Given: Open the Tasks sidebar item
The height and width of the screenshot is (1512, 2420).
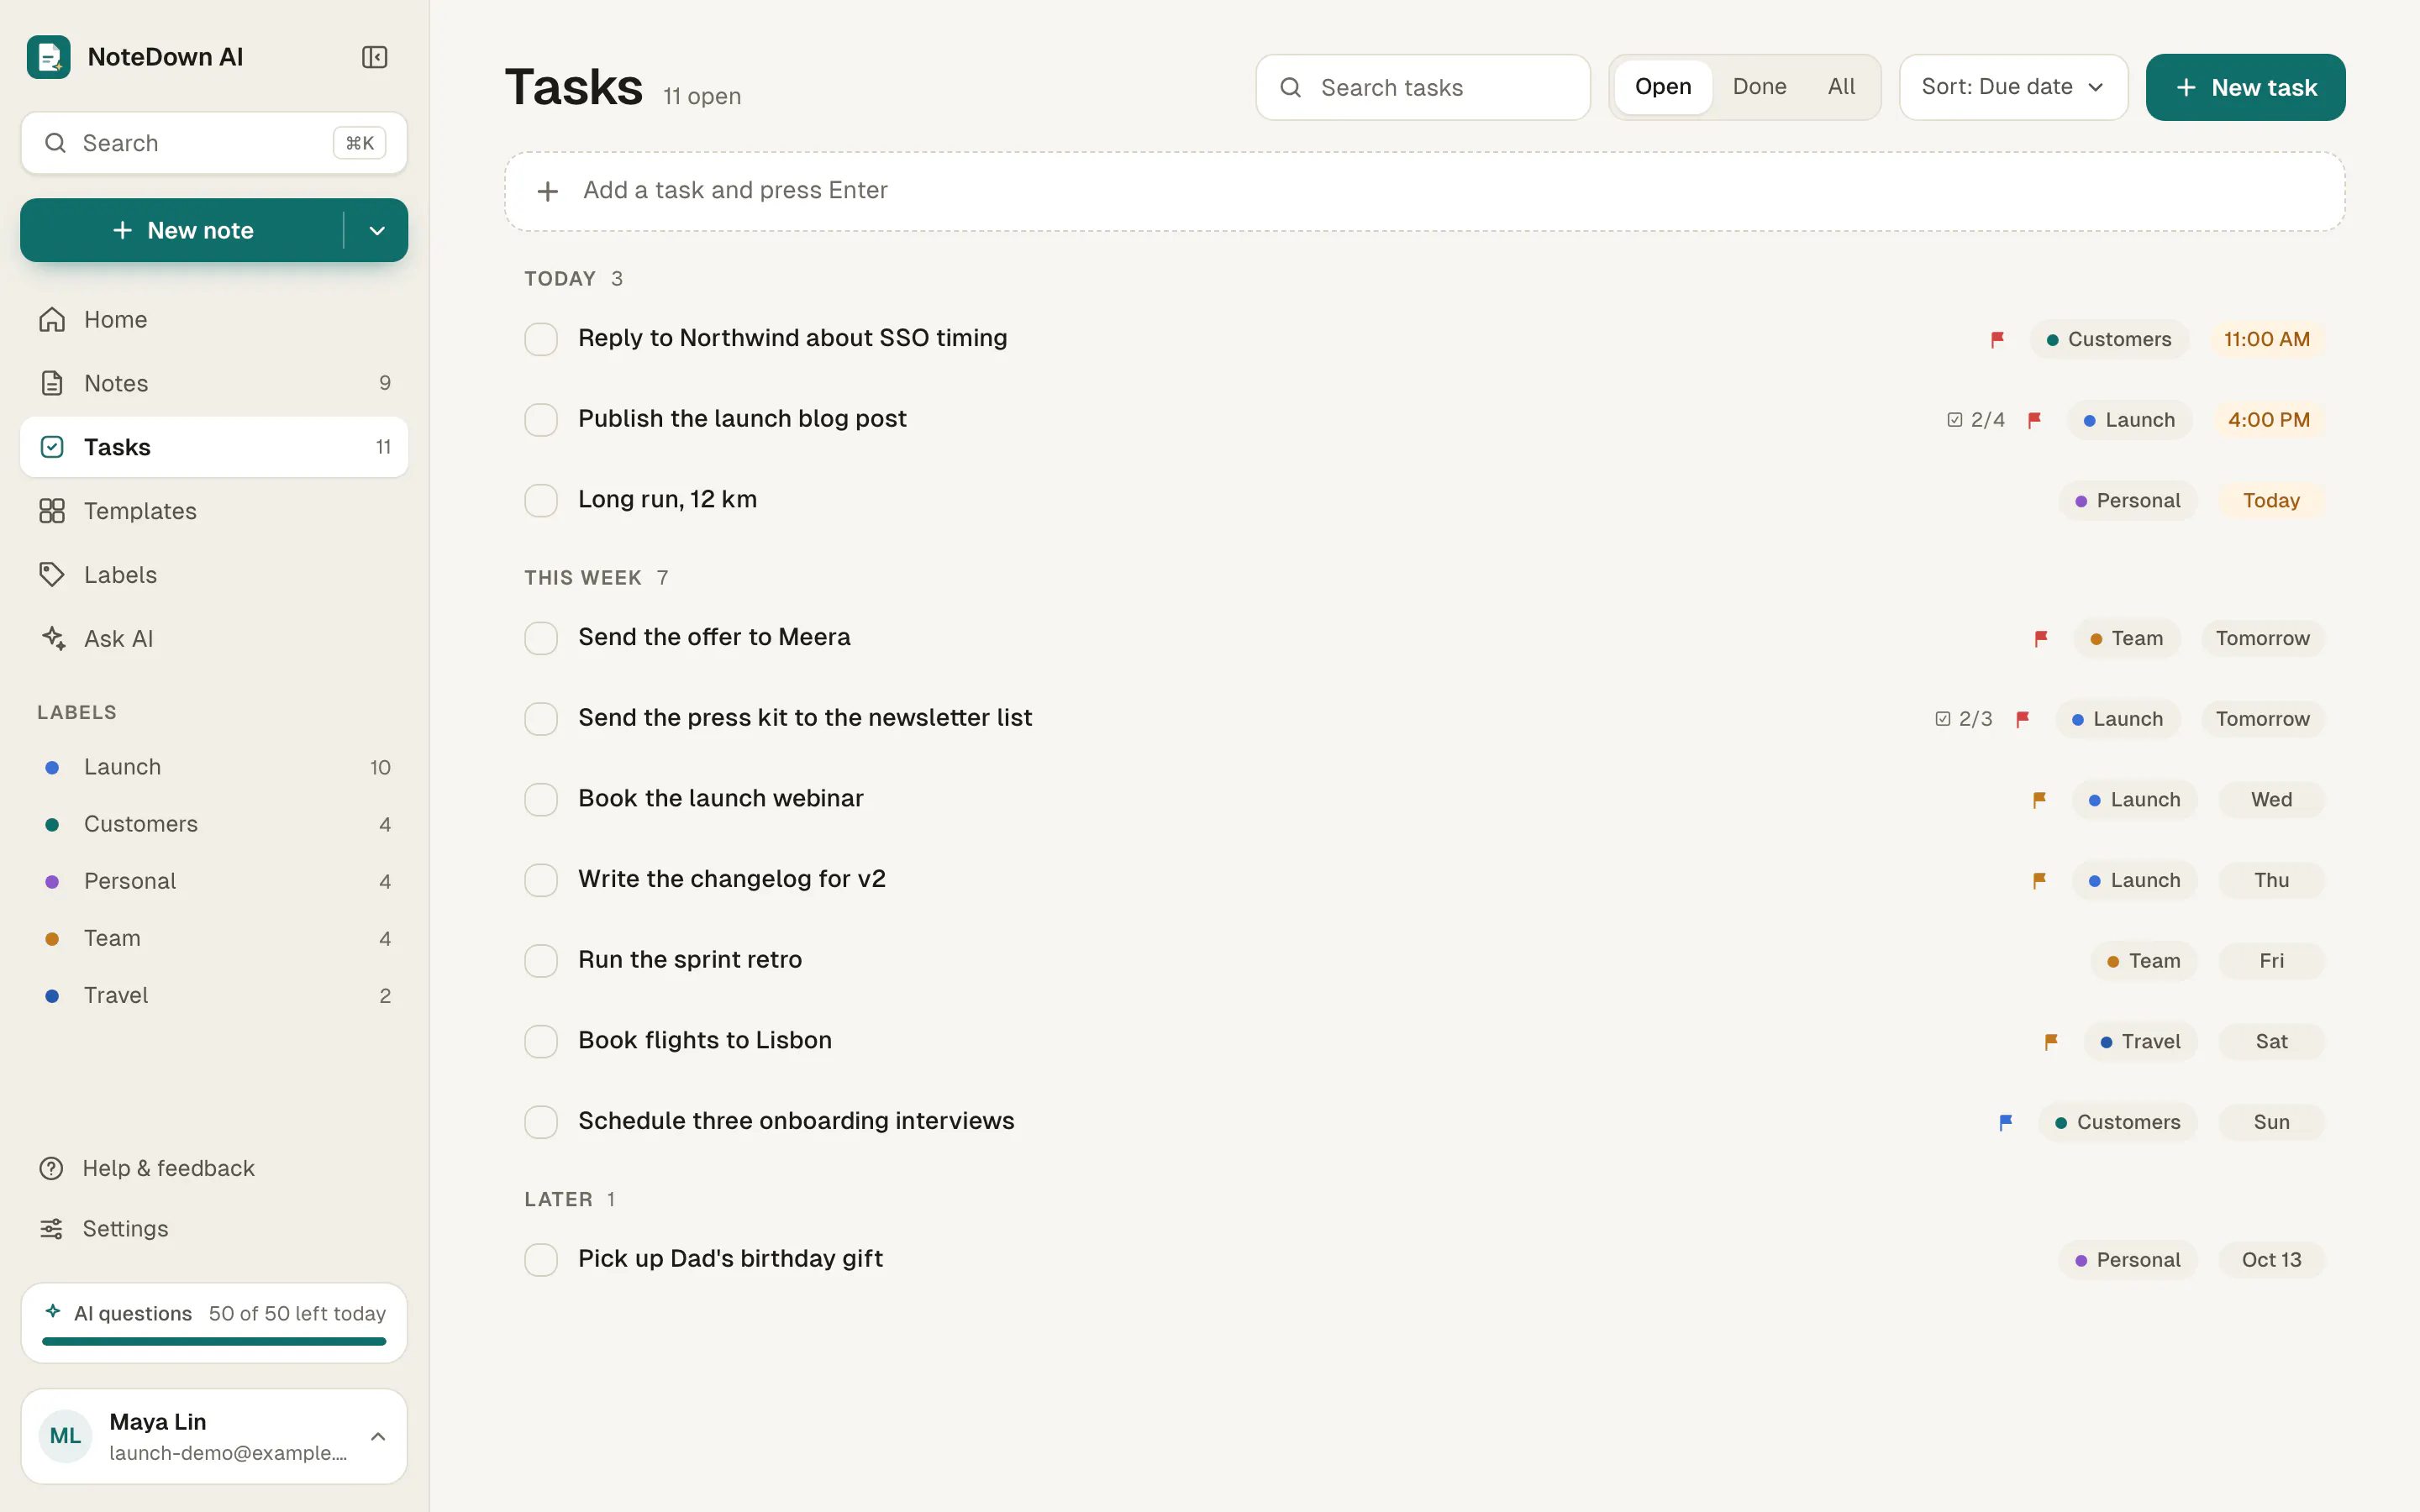Looking at the screenshot, I should point(214,447).
